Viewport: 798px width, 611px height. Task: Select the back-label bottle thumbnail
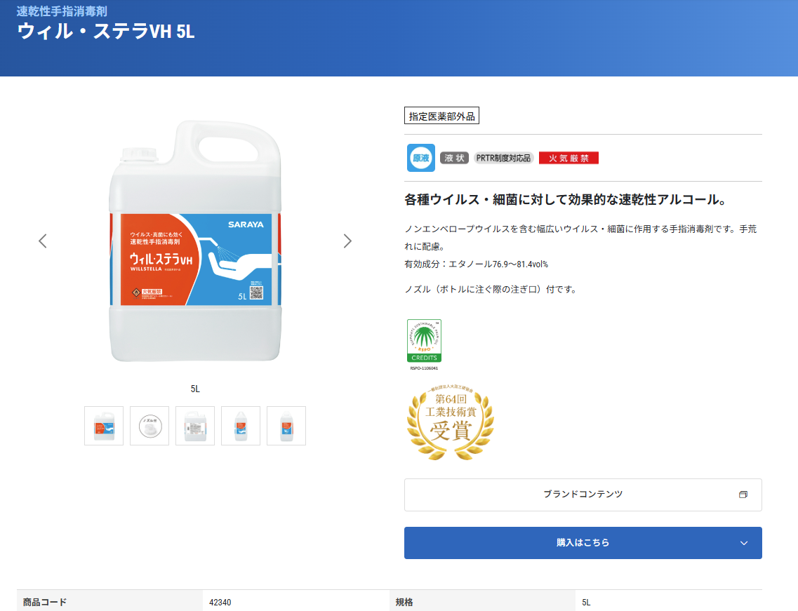tap(195, 426)
